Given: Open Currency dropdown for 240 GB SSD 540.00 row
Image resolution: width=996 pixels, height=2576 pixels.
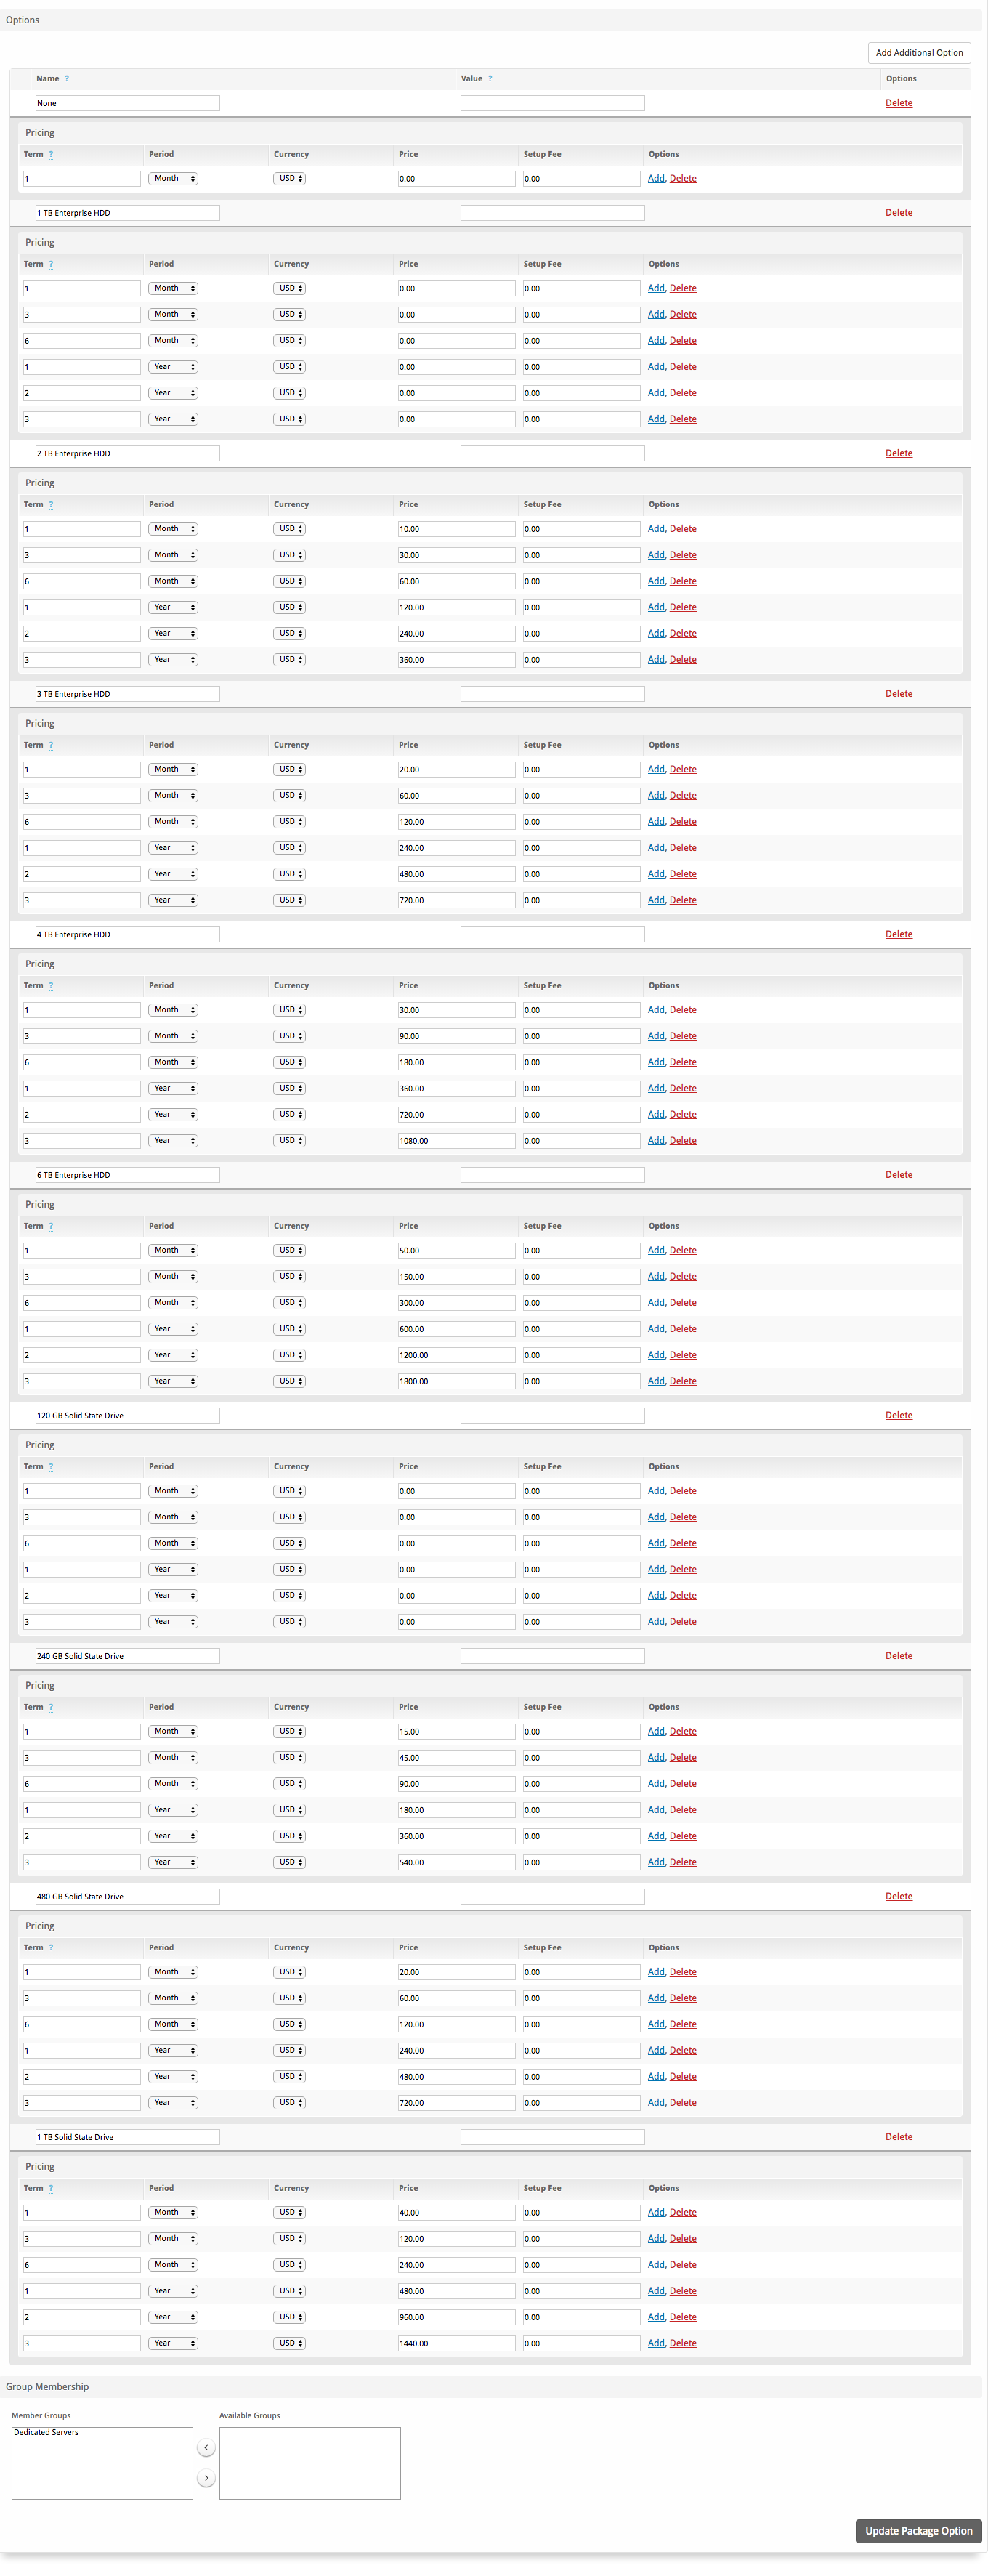Looking at the screenshot, I should tap(290, 1863).
